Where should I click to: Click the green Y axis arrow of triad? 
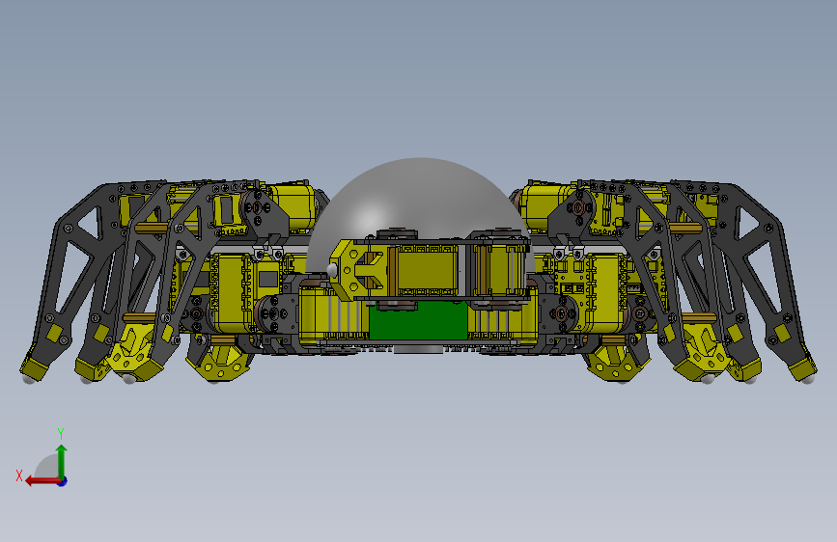[62, 461]
